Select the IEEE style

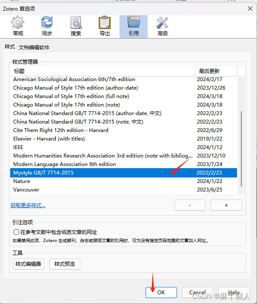[x=123, y=147]
